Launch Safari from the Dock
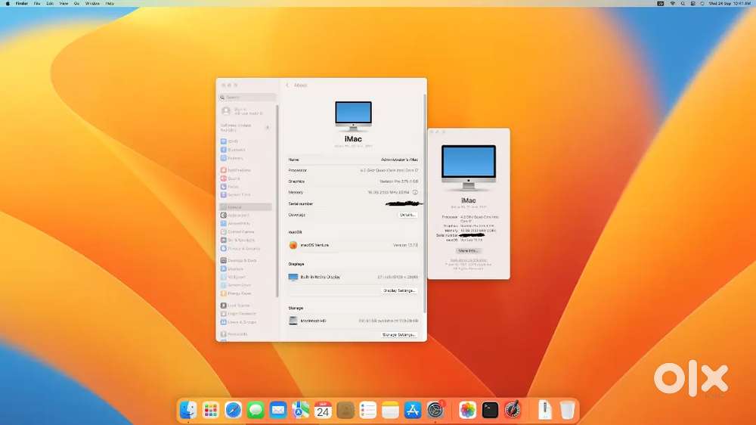756x425 pixels. (233, 410)
